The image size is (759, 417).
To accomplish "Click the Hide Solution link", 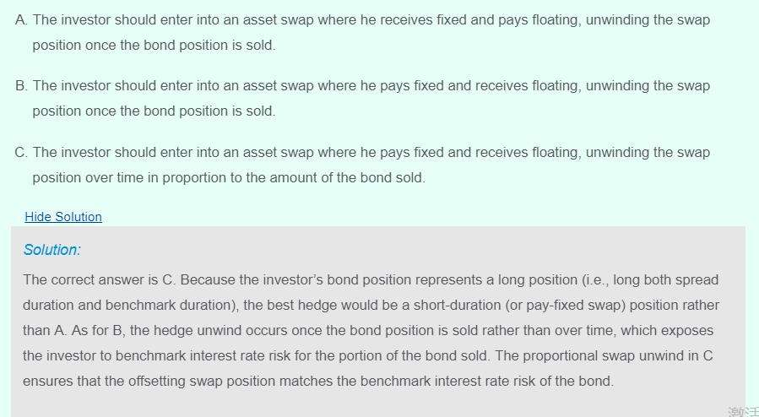I will coord(63,217).
